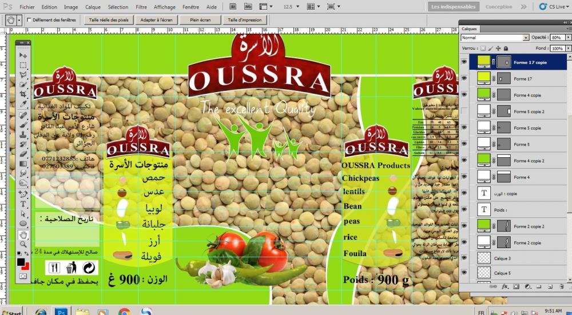Hide the Forme 4 copie layer

[x=464, y=95]
